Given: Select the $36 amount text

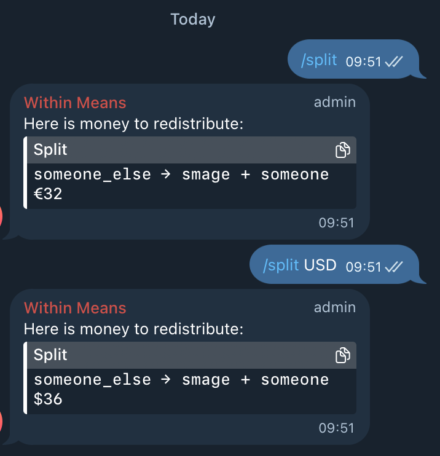Looking at the screenshot, I should 48,399.
